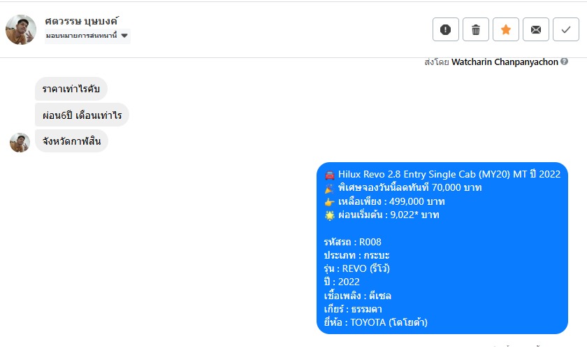
Task: Click sender name Watcharin Chanpanyachon
Action: (505, 62)
